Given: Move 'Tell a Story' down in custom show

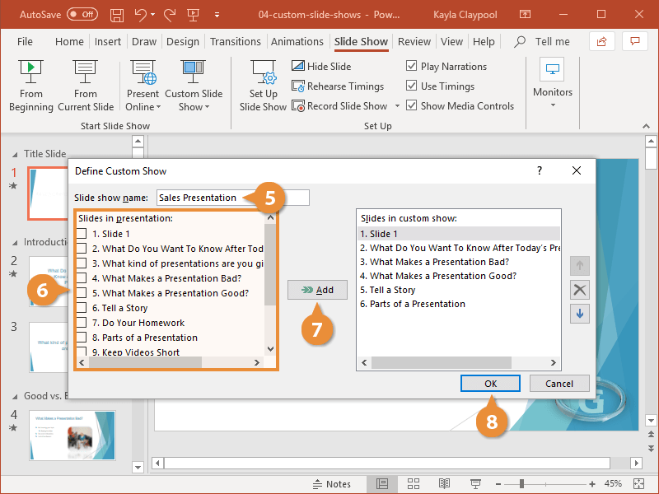Looking at the screenshot, I should [580, 314].
